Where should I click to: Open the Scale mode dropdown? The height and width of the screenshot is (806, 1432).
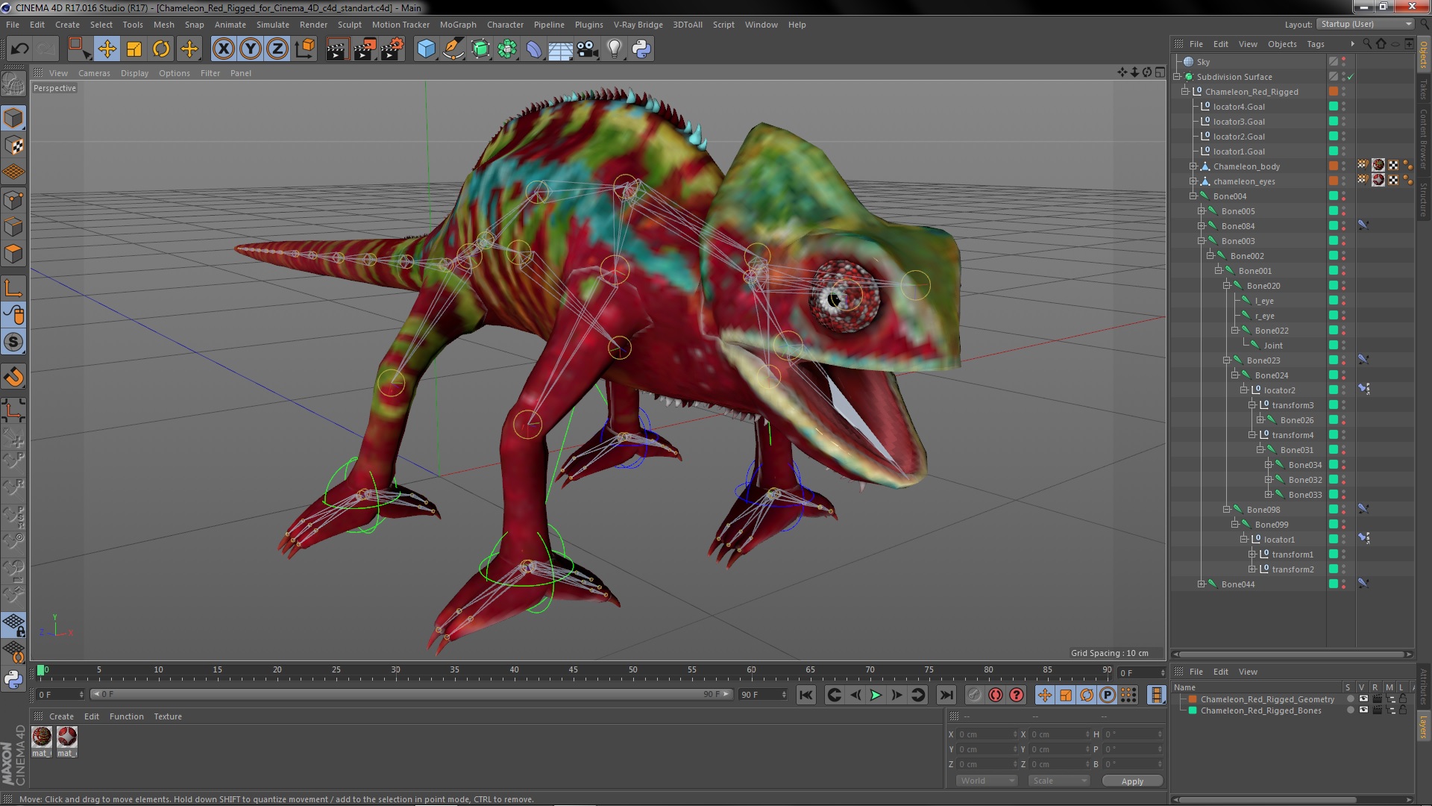pyautogui.click(x=1058, y=781)
